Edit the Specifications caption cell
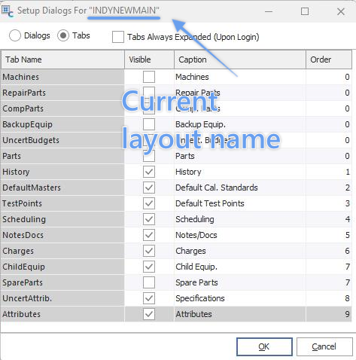This screenshot has width=356, height=360. pos(240,298)
